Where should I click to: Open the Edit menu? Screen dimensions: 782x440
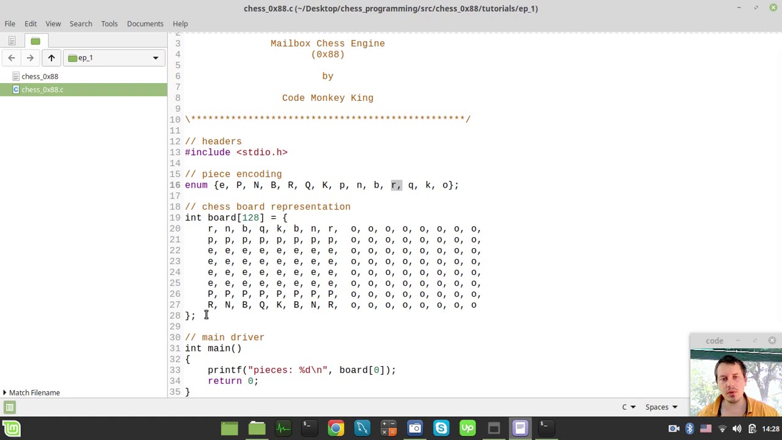(31, 23)
